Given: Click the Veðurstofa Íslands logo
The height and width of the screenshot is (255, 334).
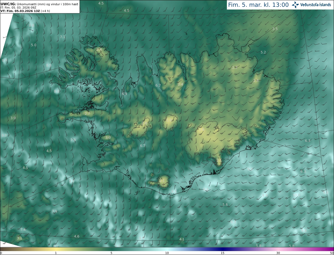Looking at the screenshot, I should [311, 5].
